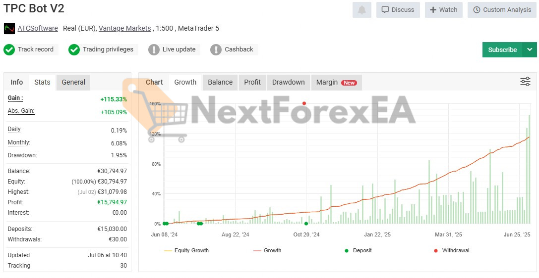Click the red withdrawal dot on chart
Image resolution: width=539 pixels, height=278 pixels.
tap(304, 103)
